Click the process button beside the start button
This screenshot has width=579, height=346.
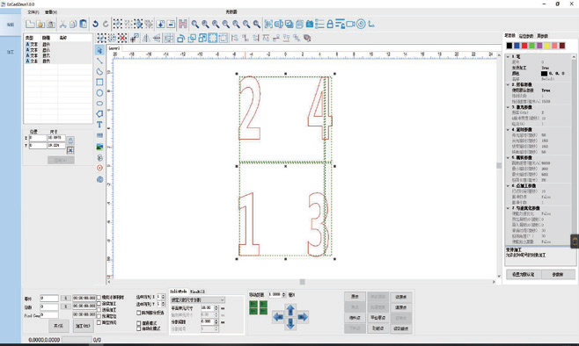(x=83, y=326)
